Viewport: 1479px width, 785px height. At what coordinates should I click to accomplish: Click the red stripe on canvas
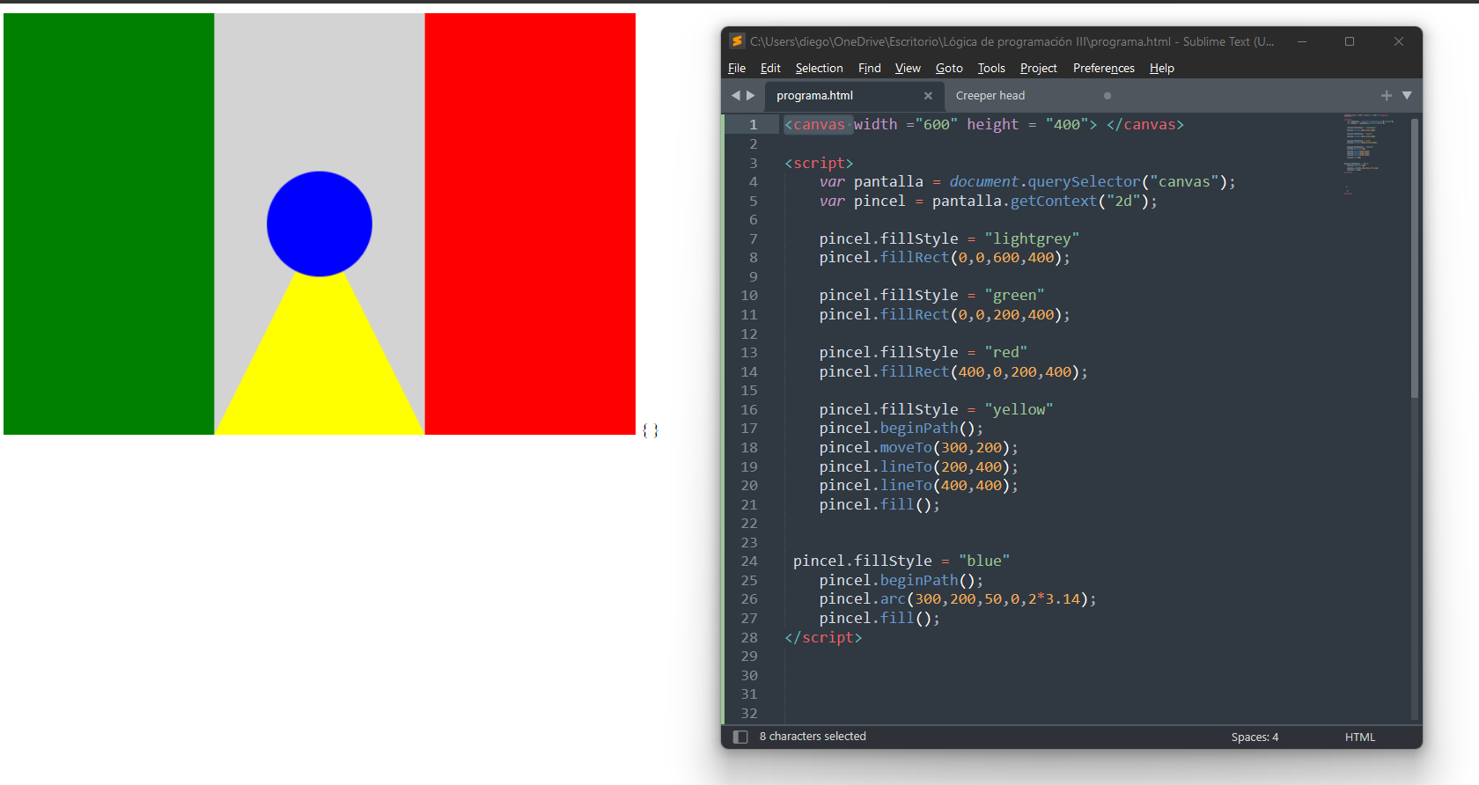coord(530,224)
